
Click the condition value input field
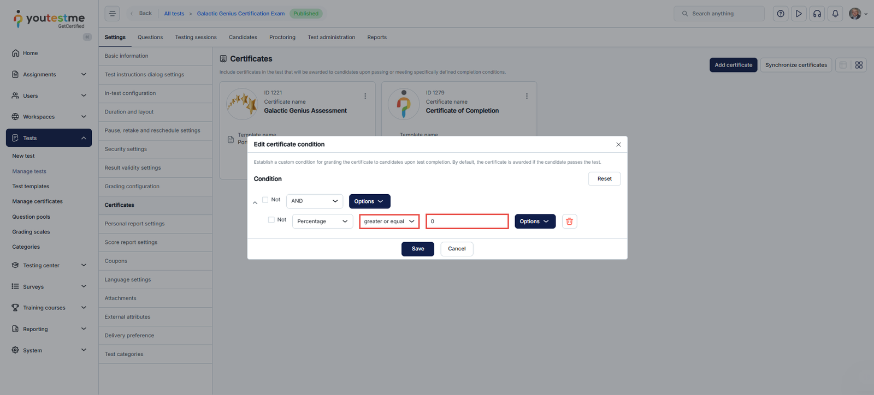[467, 222]
